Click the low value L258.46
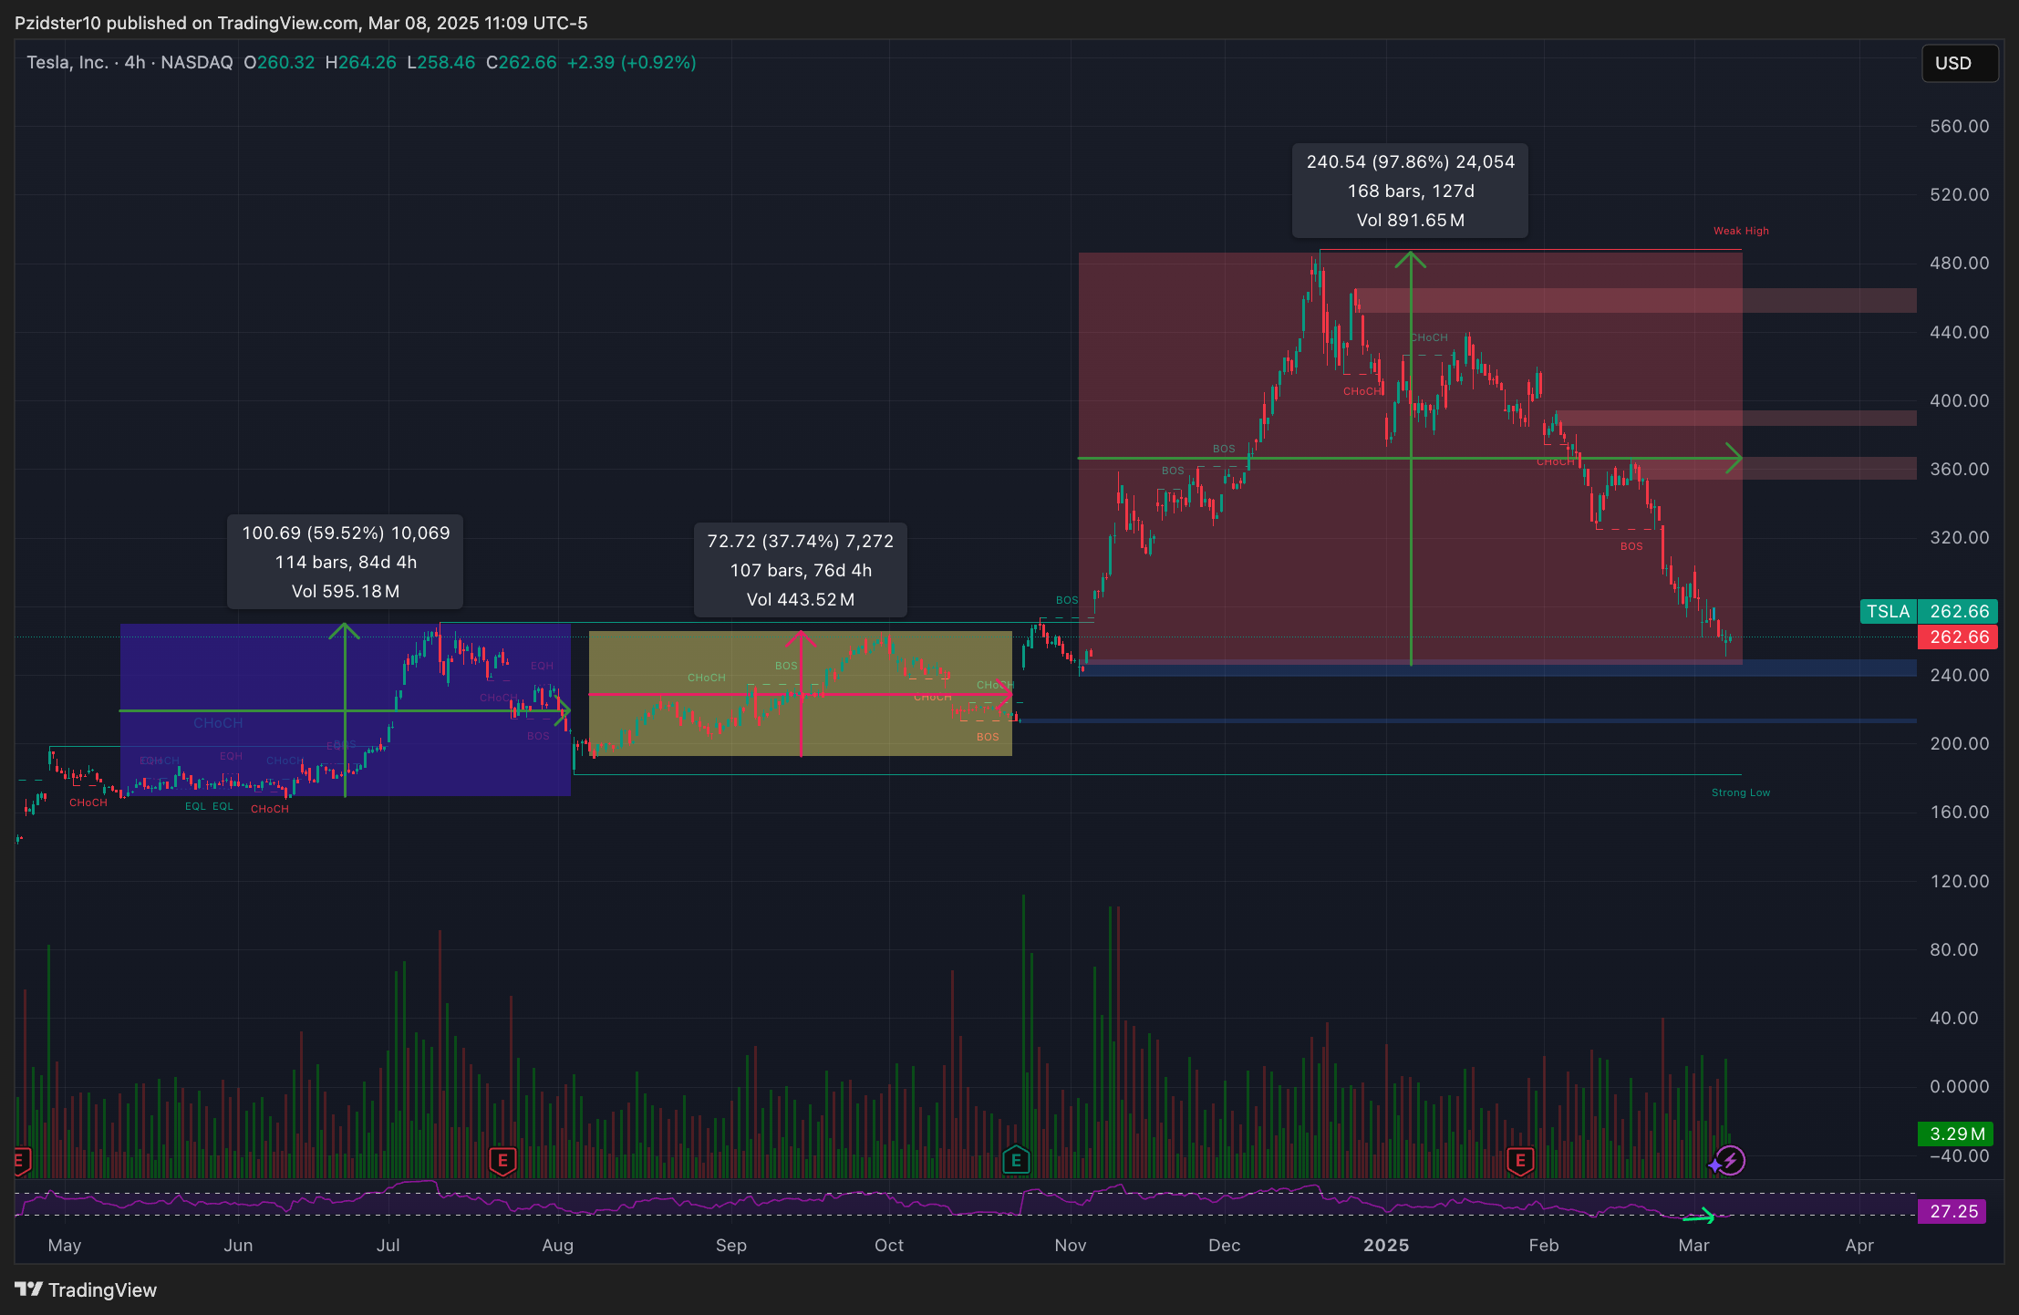 (441, 62)
